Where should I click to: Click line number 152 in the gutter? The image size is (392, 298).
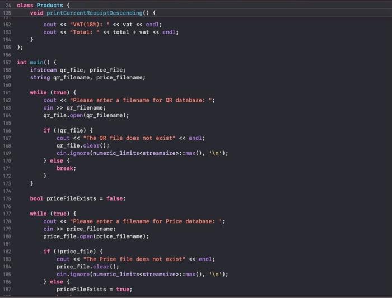pyautogui.click(x=7, y=25)
